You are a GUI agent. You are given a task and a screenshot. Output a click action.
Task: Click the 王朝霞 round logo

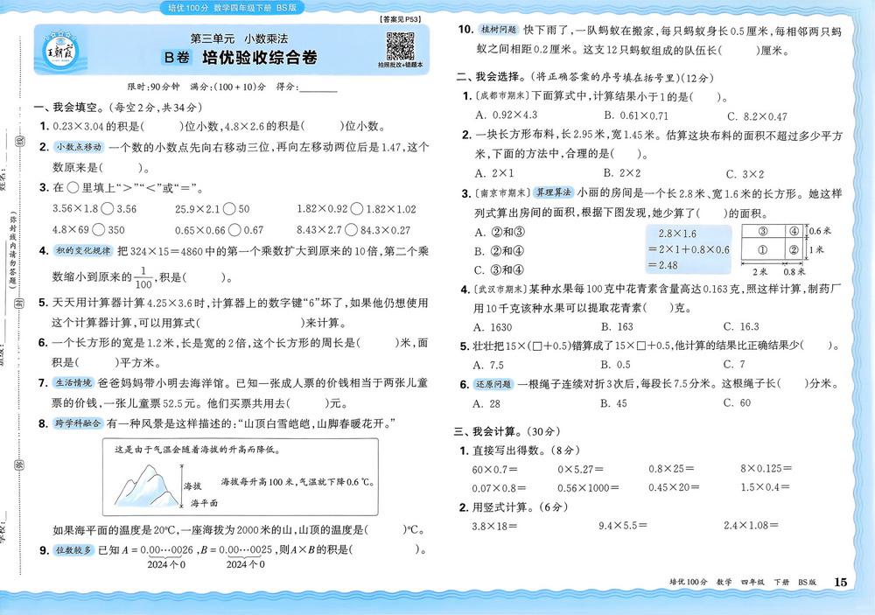tap(61, 52)
